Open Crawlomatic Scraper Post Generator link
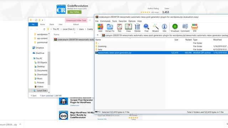The image size is (228, 128). [x=82, y=100]
